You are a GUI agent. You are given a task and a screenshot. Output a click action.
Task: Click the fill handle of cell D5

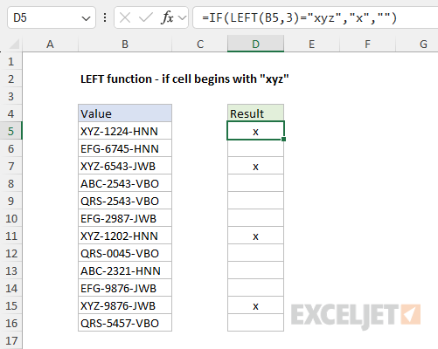(x=284, y=140)
